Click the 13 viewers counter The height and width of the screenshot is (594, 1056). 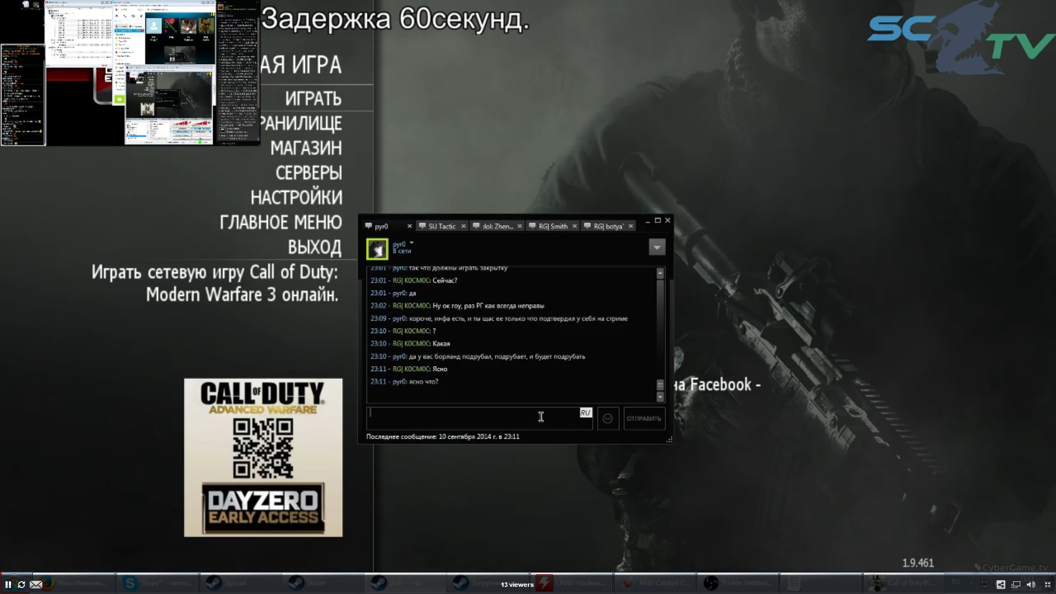(x=517, y=585)
